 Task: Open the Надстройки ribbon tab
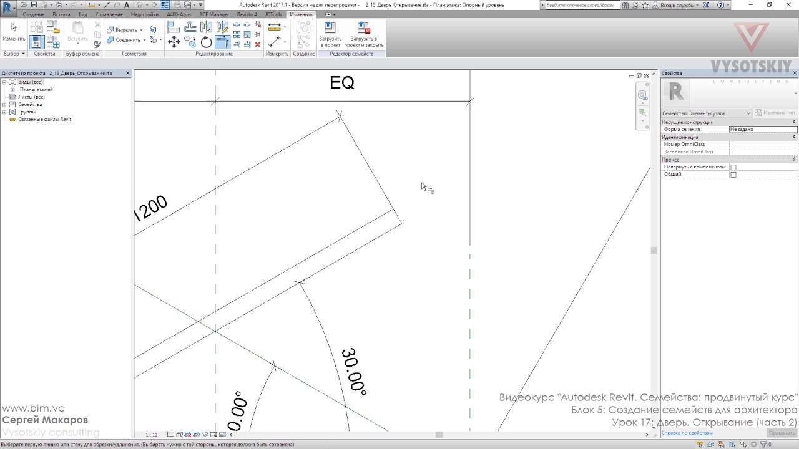coord(145,14)
